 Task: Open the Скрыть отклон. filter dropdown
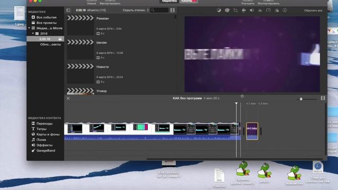(x=136, y=10)
